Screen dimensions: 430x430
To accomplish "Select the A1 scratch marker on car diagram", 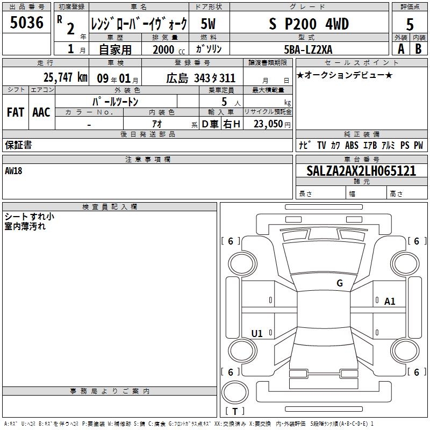I will click(x=390, y=302).
